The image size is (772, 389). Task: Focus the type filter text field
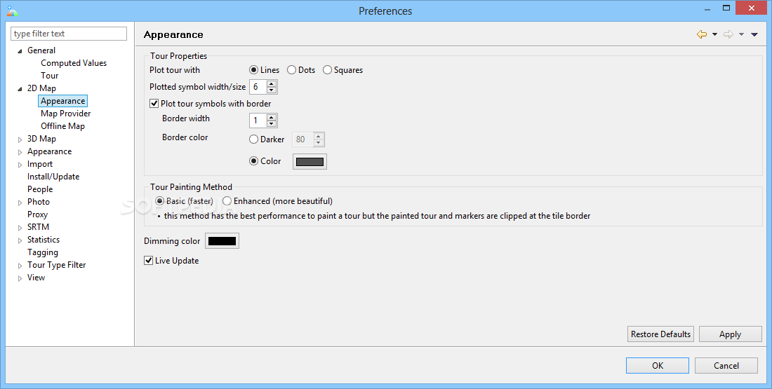(69, 34)
